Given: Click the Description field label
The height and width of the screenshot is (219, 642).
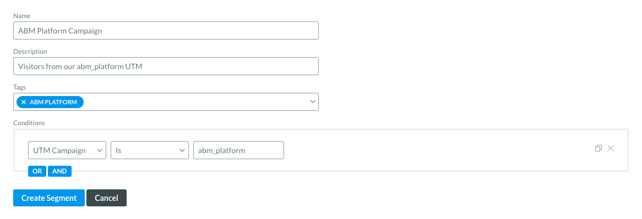Looking at the screenshot, I should (30, 52).
